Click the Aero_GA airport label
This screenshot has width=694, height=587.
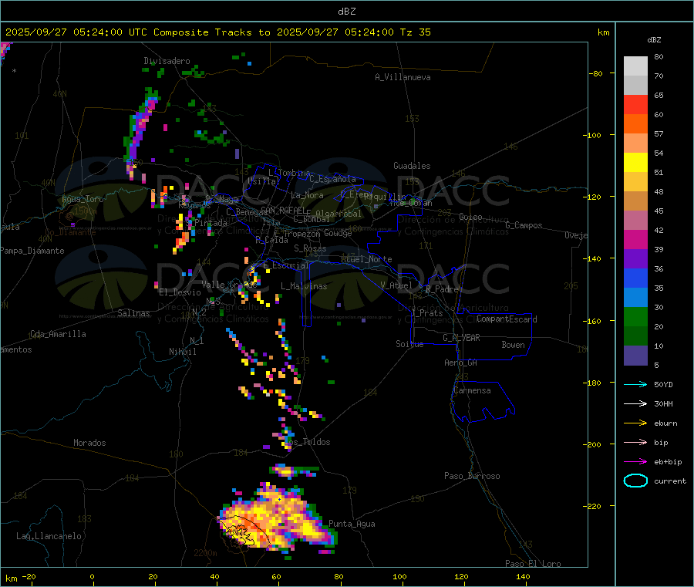click(461, 363)
